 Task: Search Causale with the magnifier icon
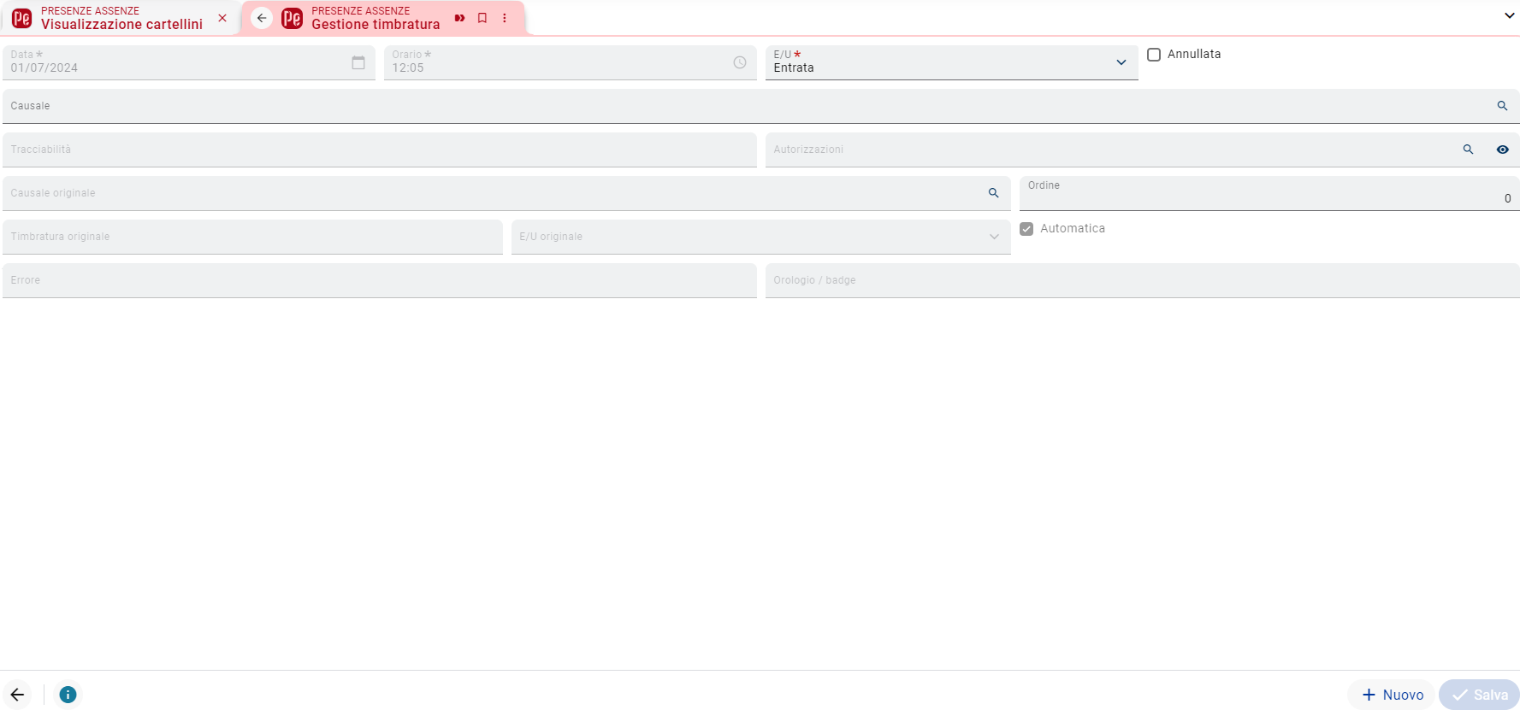tap(1502, 106)
